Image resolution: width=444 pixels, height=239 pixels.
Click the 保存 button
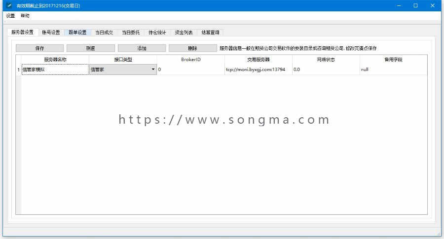pos(39,48)
